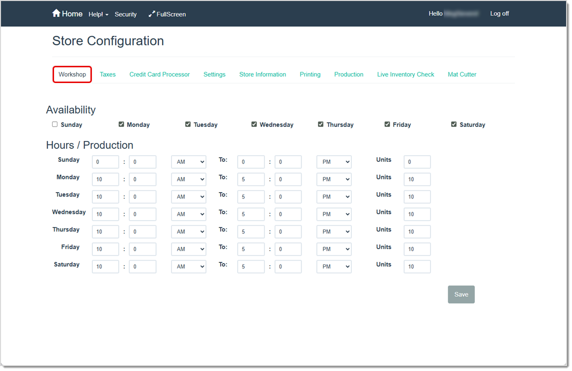Open the Credit Card Processor tab
Image resolution: width=572 pixels, height=371 pixels.
pos(159,74)
